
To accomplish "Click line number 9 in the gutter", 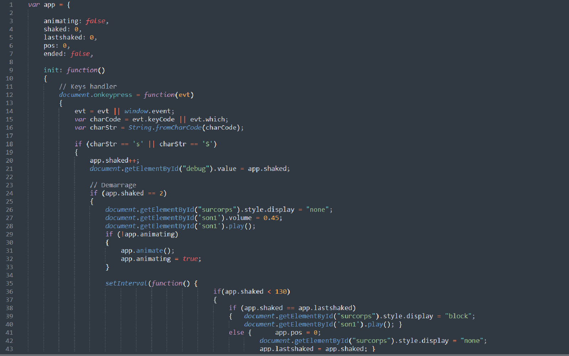I will (11, 70).
